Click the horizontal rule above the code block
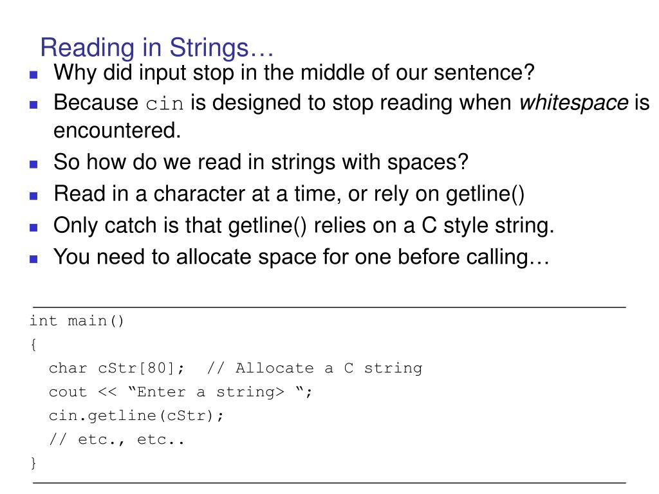This screenshot has height=494, width=659. (329, 307)
